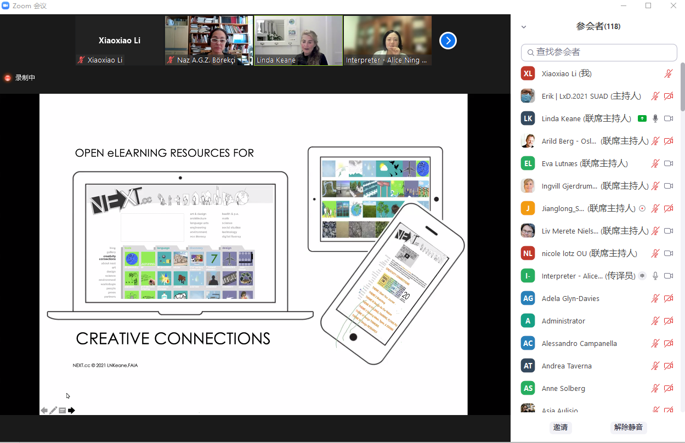Click the next video thumbnails arrow

pyautogui.click(x=448, y=41)
